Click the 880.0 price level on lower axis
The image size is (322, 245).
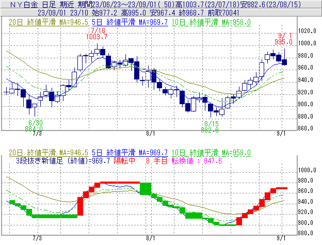(305, 233)
